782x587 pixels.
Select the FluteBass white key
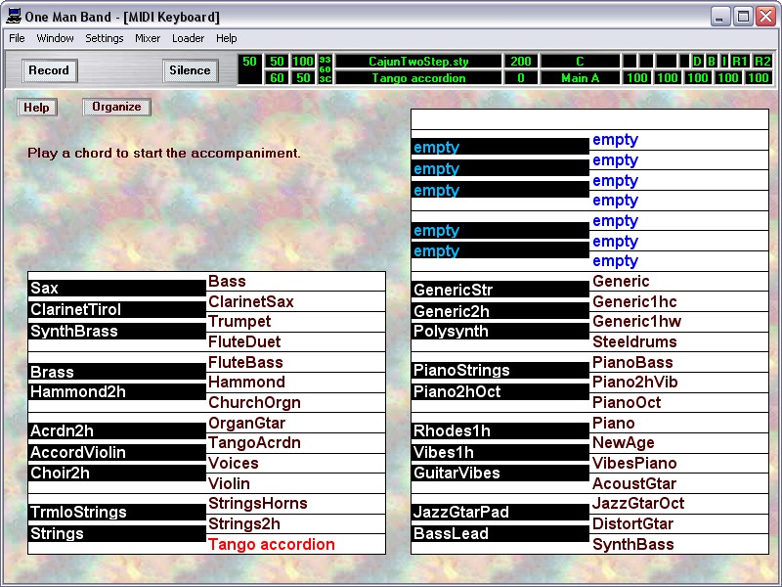pyautogui.click(x=296, y=362)
